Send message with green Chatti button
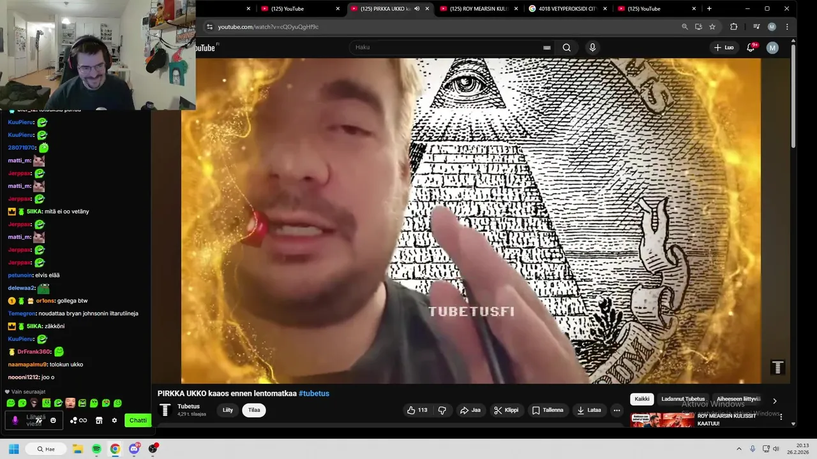817x459 pixels. tap(138, 420)
